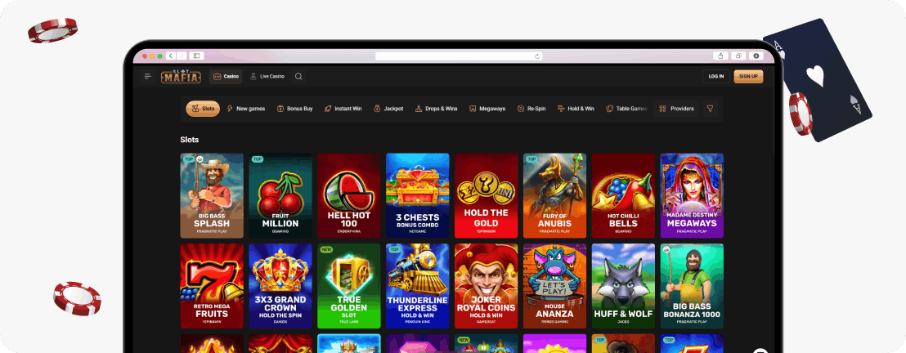The height and width of the screenshot is (353, 906).
Task: Click the filter funnel icon
Action: [x=710, y=109]
